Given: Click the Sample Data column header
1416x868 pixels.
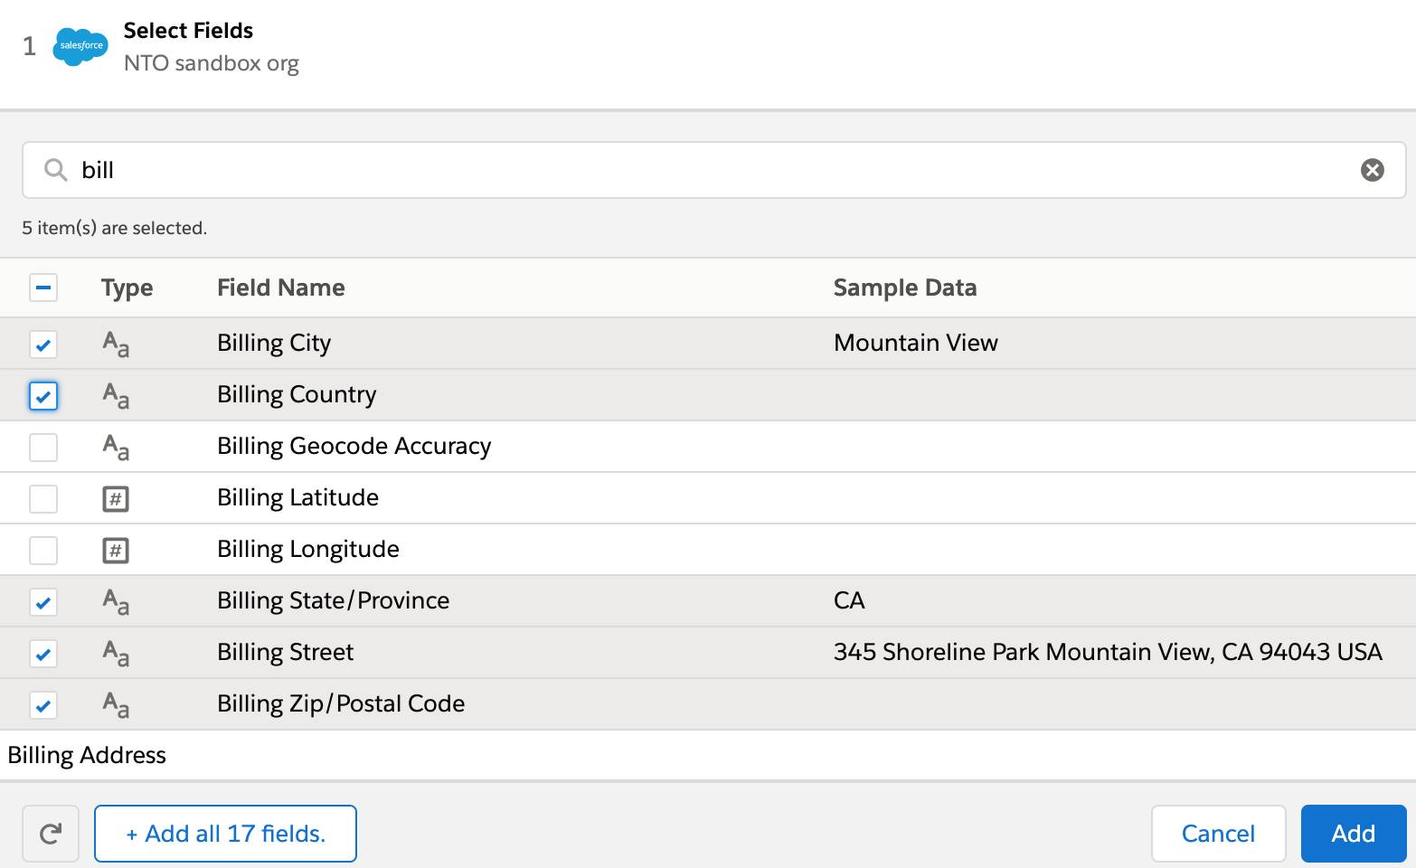Looking at the screenshot, I should (x=905, y=288).
